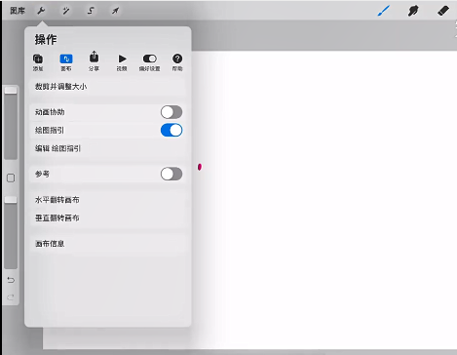Open the 图库 gallery
Image resolution: width=457 pixels, height=355 pixels.
pyautogui.click(x=18, y=11)
